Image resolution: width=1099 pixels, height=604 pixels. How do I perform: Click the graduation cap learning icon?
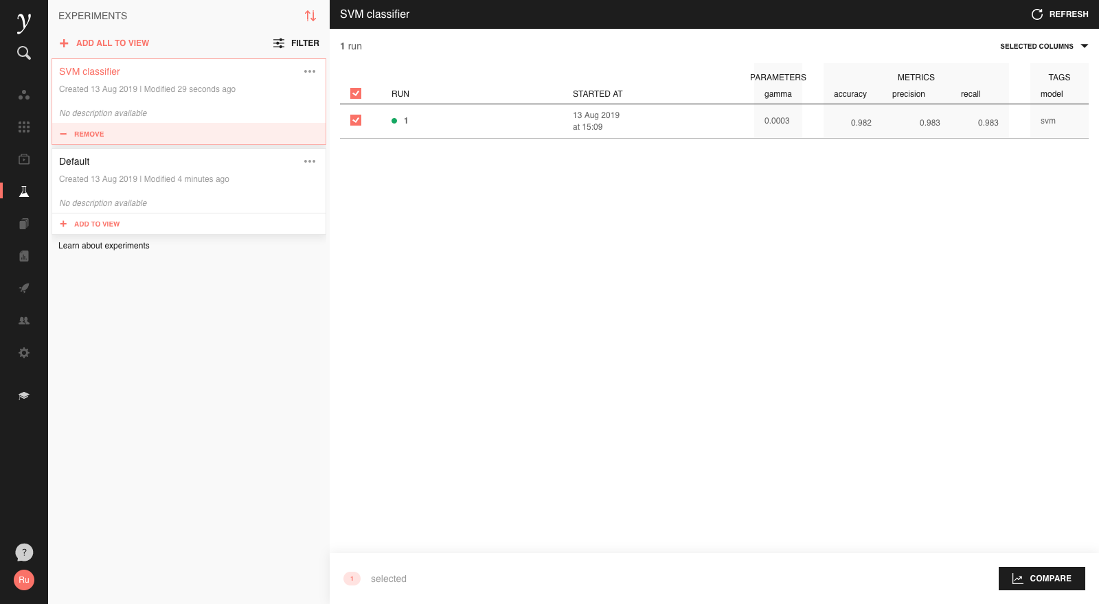(x=24, y=396)
